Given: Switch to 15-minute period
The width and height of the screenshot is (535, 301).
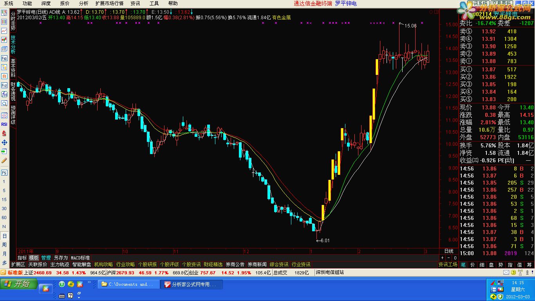Looking at the screenshot, I should click(4, 200).
